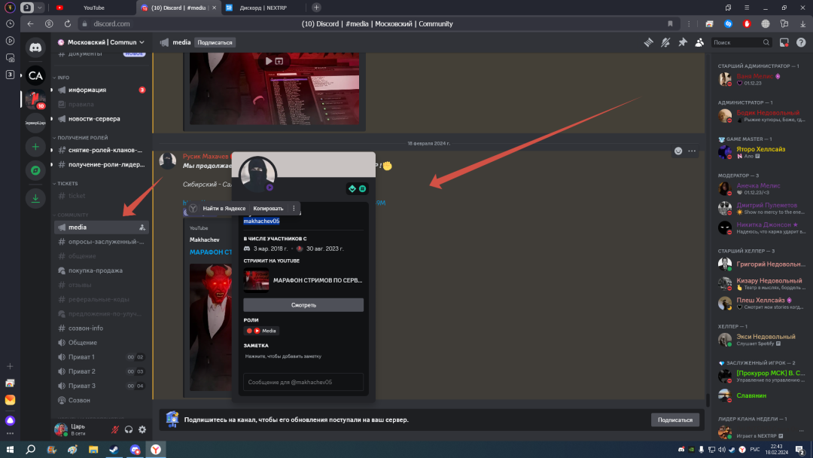Click bookmark icon in address bar
This screenshot has width=813, height=458.
pyautogui.click(x=670, y=24)
